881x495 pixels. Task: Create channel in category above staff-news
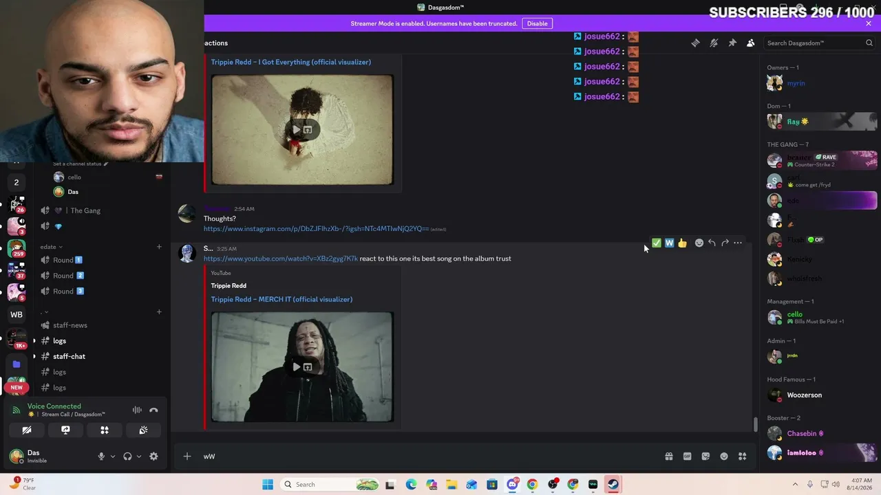click(159, 311)
